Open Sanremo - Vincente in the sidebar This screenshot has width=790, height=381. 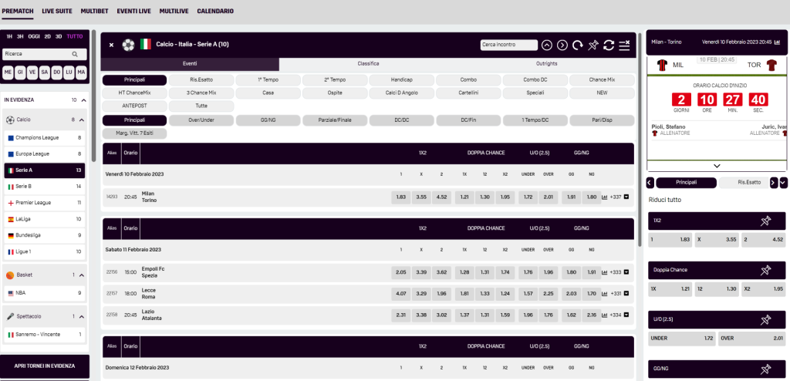coord(44,335)
